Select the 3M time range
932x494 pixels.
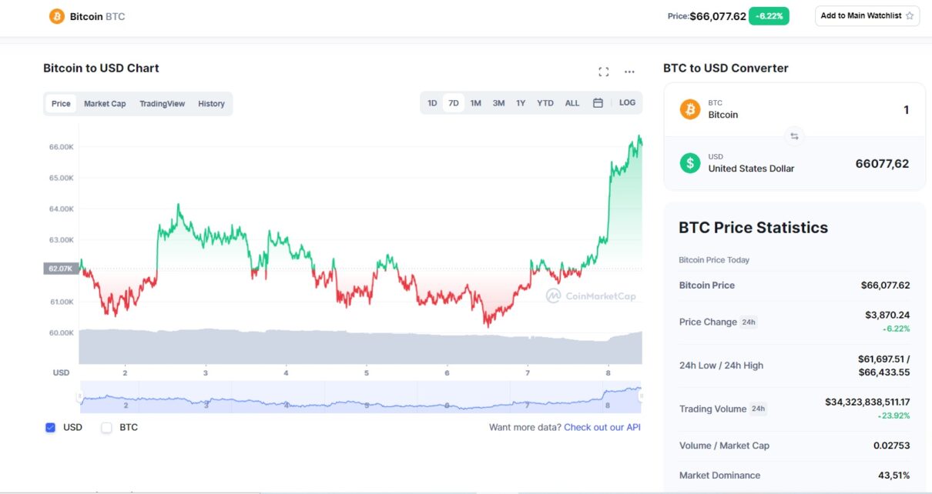(x=498, y=103)
